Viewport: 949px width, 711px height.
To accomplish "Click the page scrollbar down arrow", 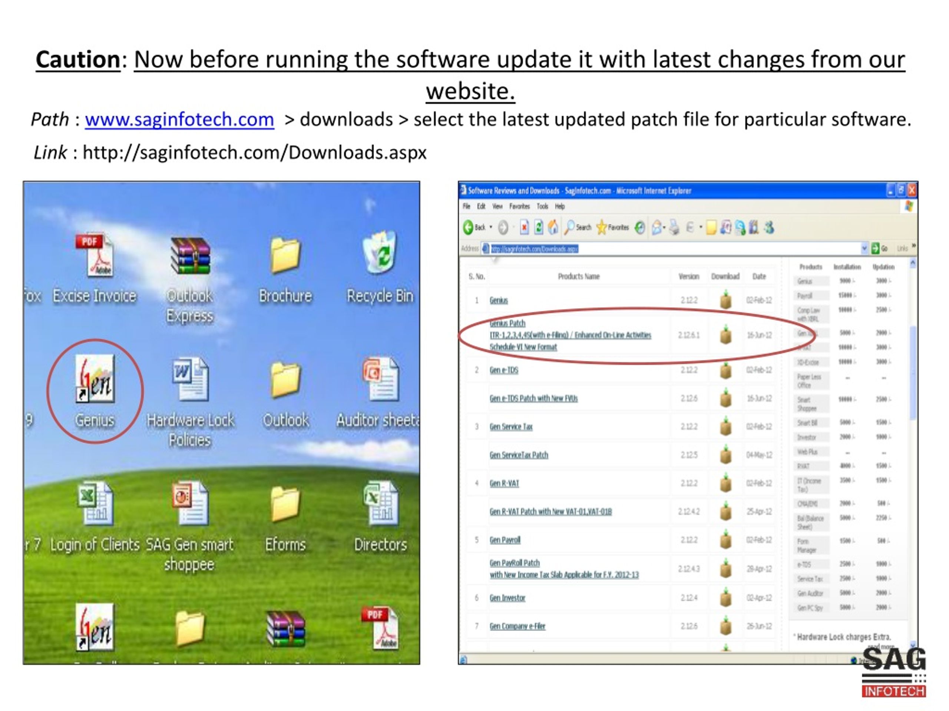I will point(913,645).
